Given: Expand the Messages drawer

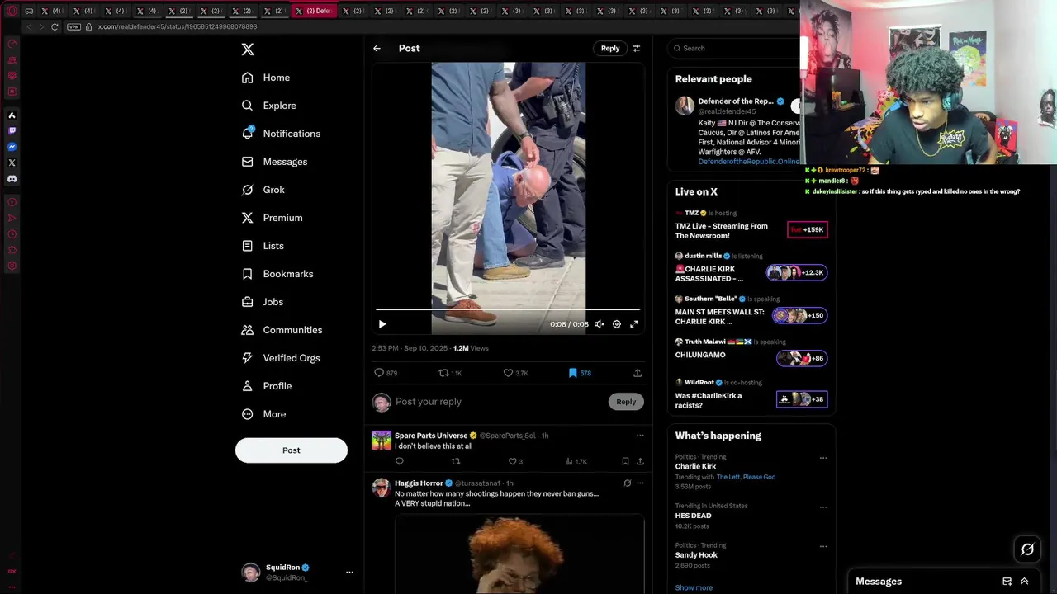Looking at the screenshot, I should click(x=1025, y=582).
